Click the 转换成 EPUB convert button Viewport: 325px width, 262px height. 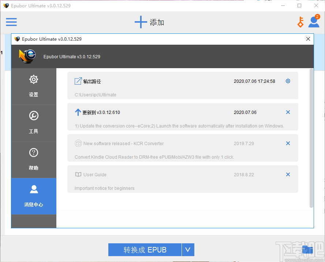[145, 250]
